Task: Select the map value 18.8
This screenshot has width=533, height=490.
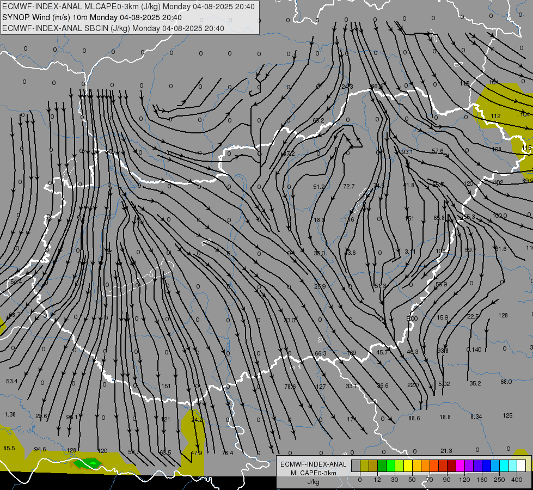Action: pos(445,417)
